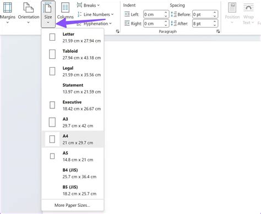
Task: Click the A5 page thumbnail icon
Action: (x=52, y=156)
